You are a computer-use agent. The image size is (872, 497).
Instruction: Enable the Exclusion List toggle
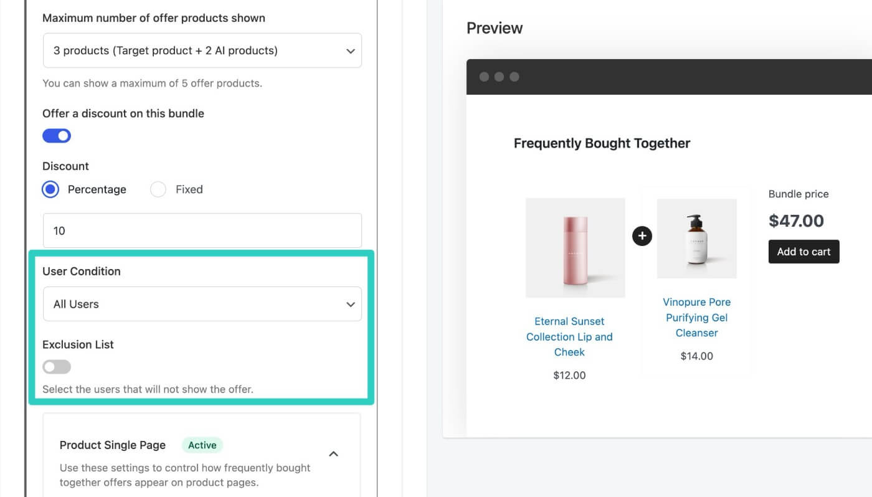coord(57,367)
